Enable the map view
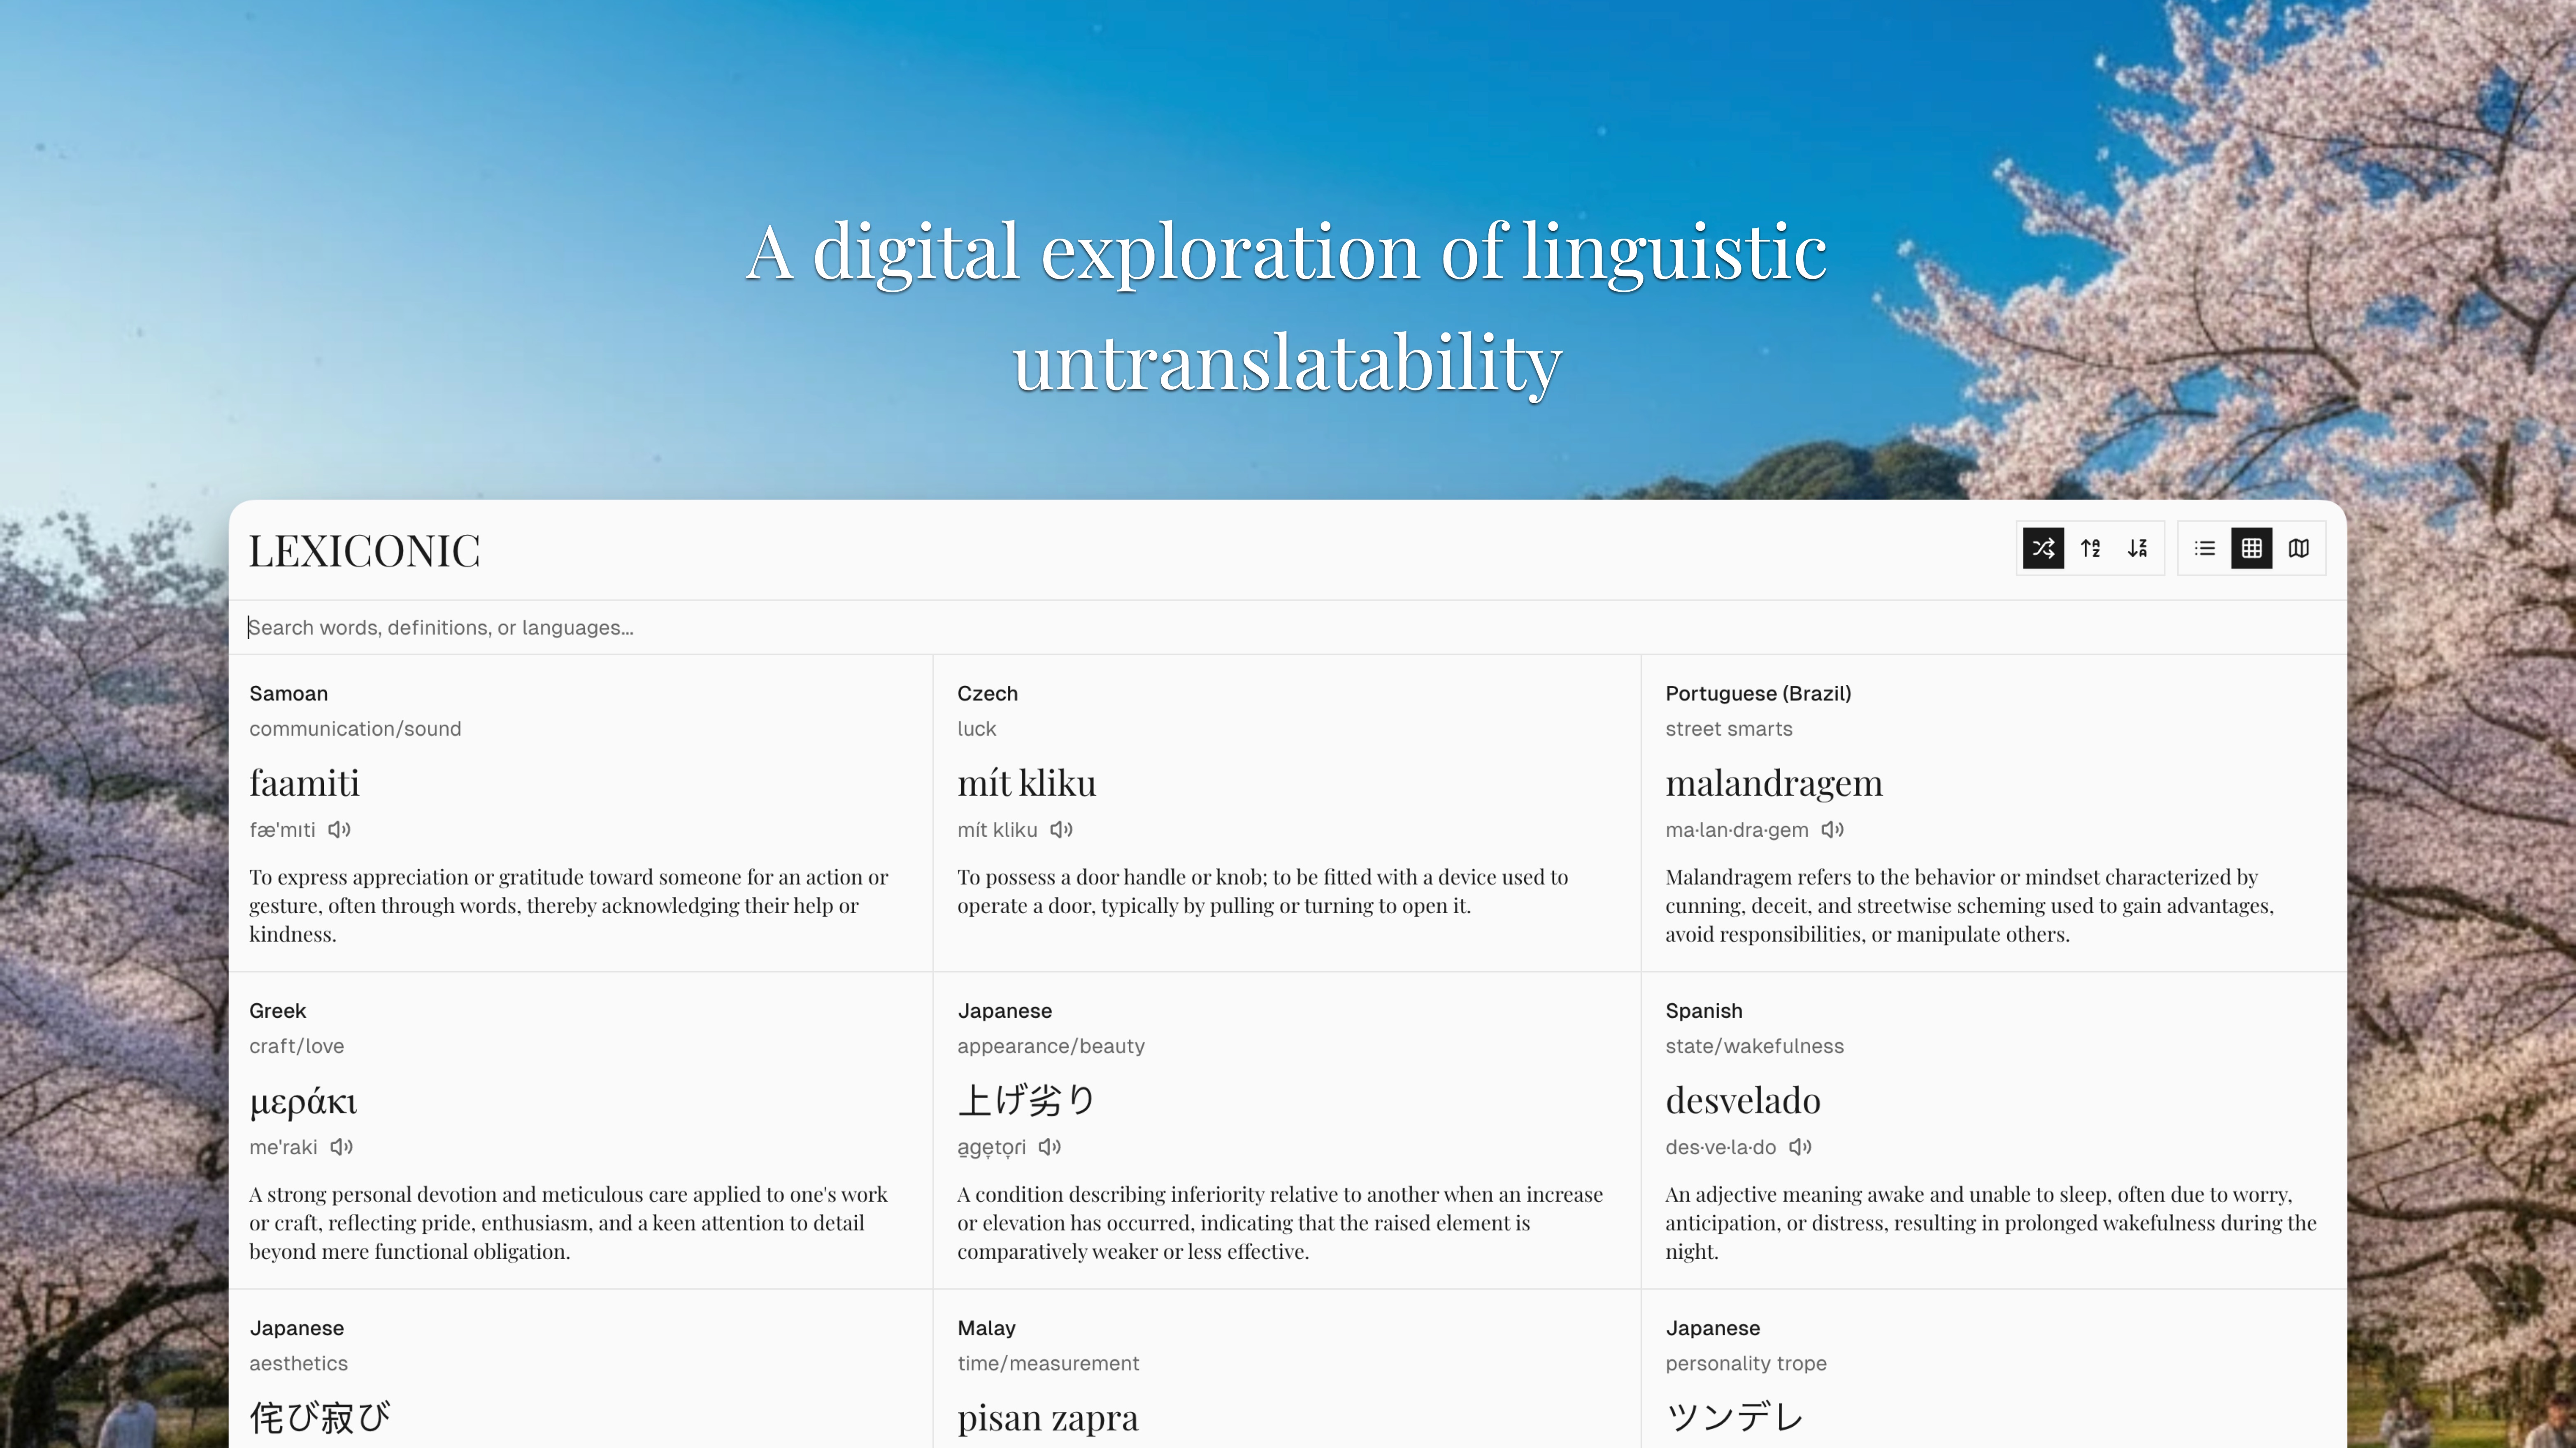The image size is (2576, 1448). tap(2297, 548)
